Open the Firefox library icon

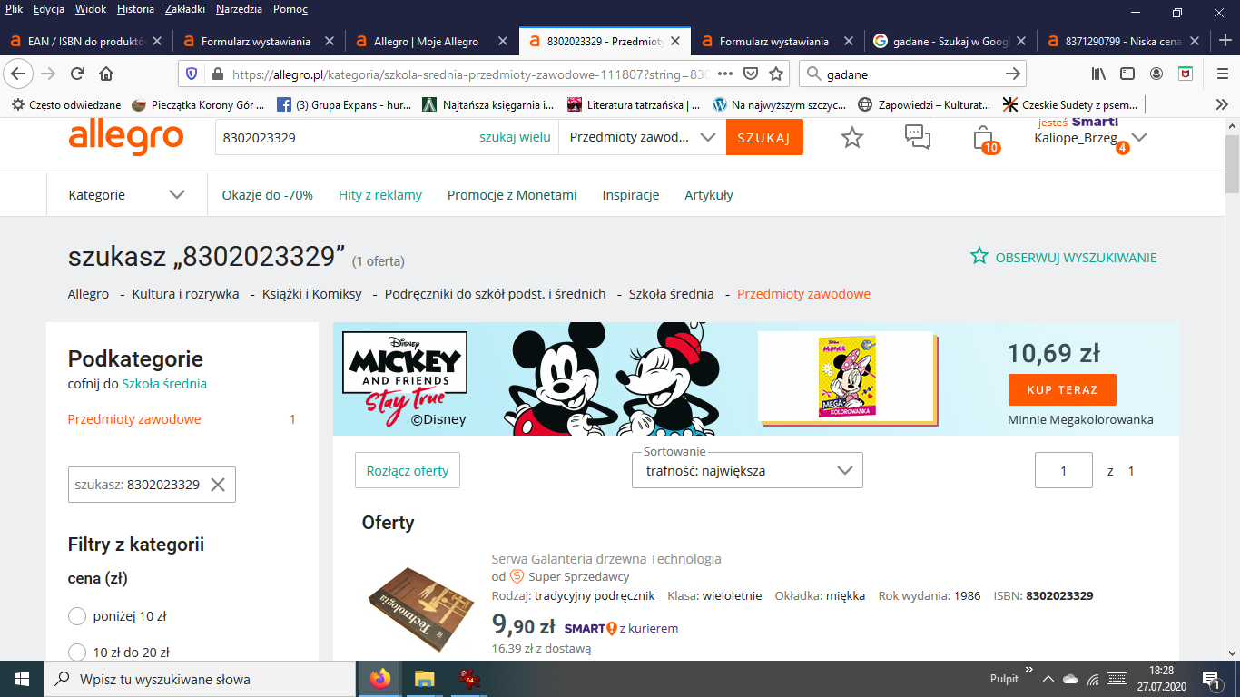[1098, 74]
